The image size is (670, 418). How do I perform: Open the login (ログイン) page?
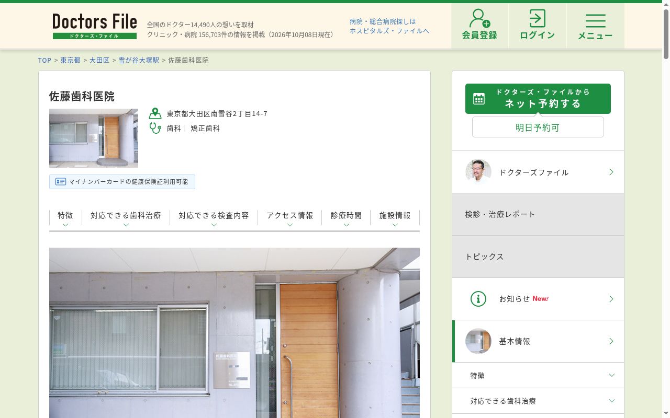[x=538, y=26]
